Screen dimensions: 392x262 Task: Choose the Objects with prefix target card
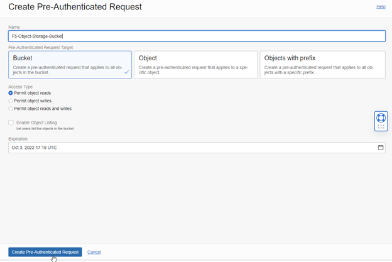coord(322,65)
